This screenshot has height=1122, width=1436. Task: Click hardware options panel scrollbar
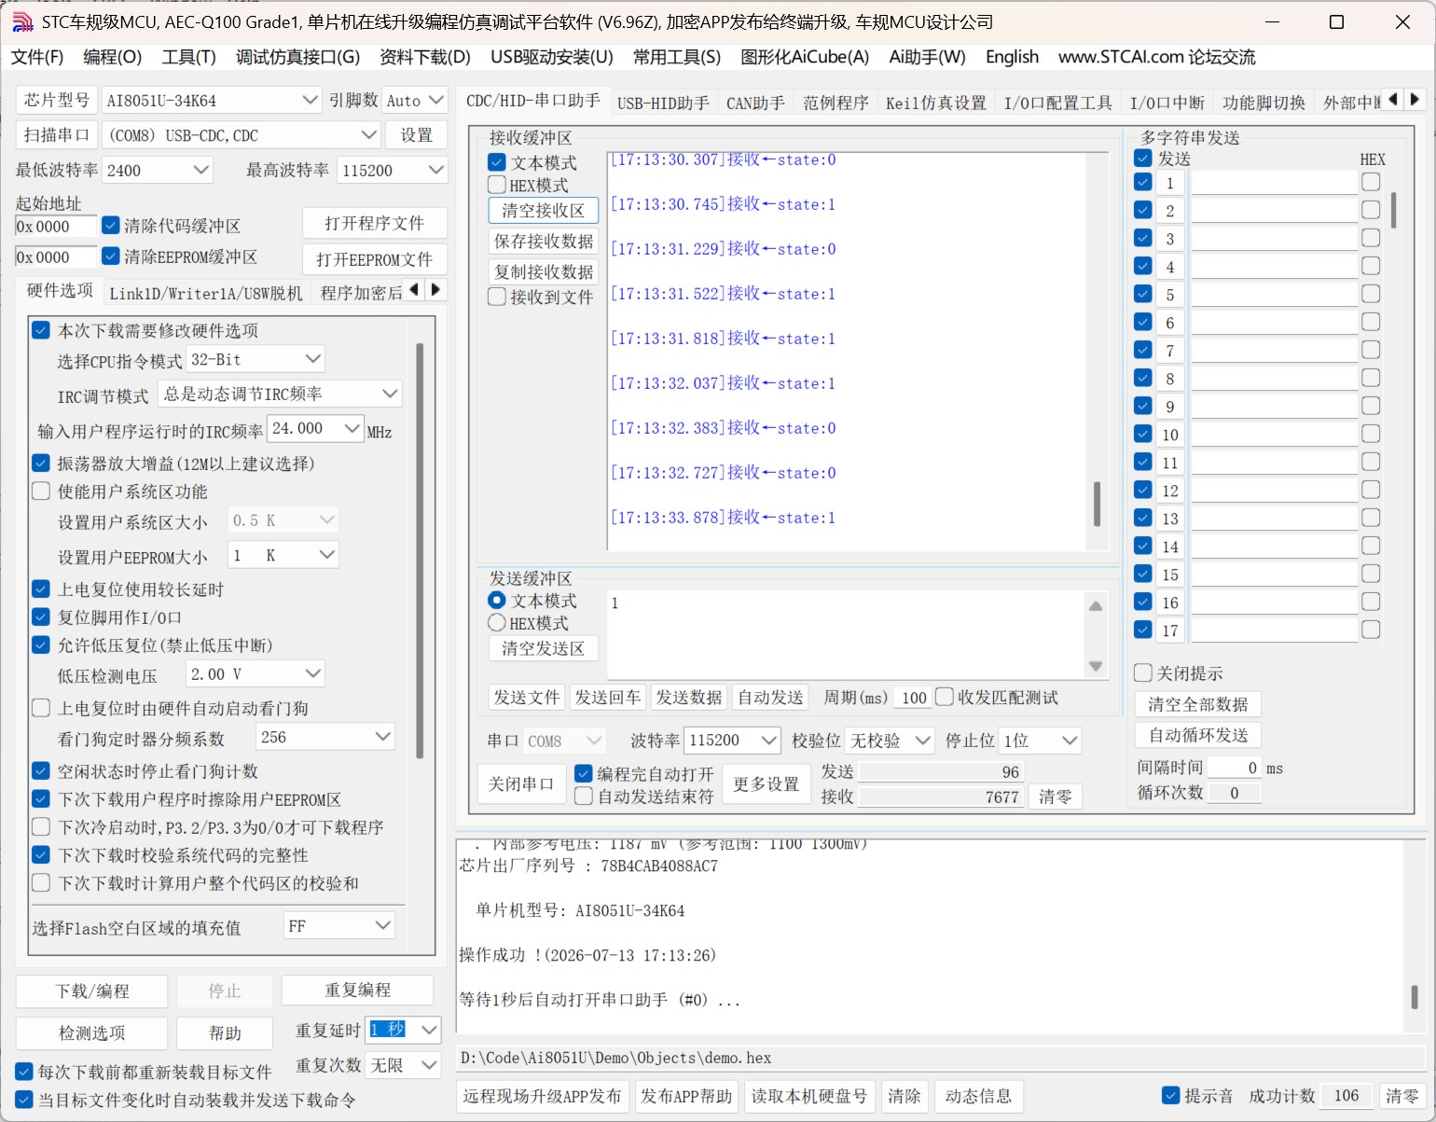tap(420, 550)
